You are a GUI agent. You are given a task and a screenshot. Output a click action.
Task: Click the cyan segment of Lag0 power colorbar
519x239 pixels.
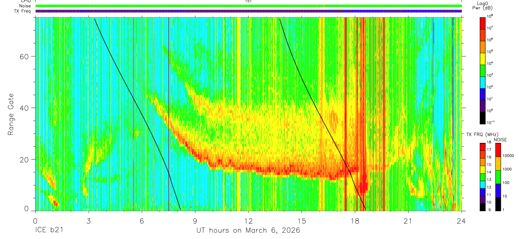point(483,82)
